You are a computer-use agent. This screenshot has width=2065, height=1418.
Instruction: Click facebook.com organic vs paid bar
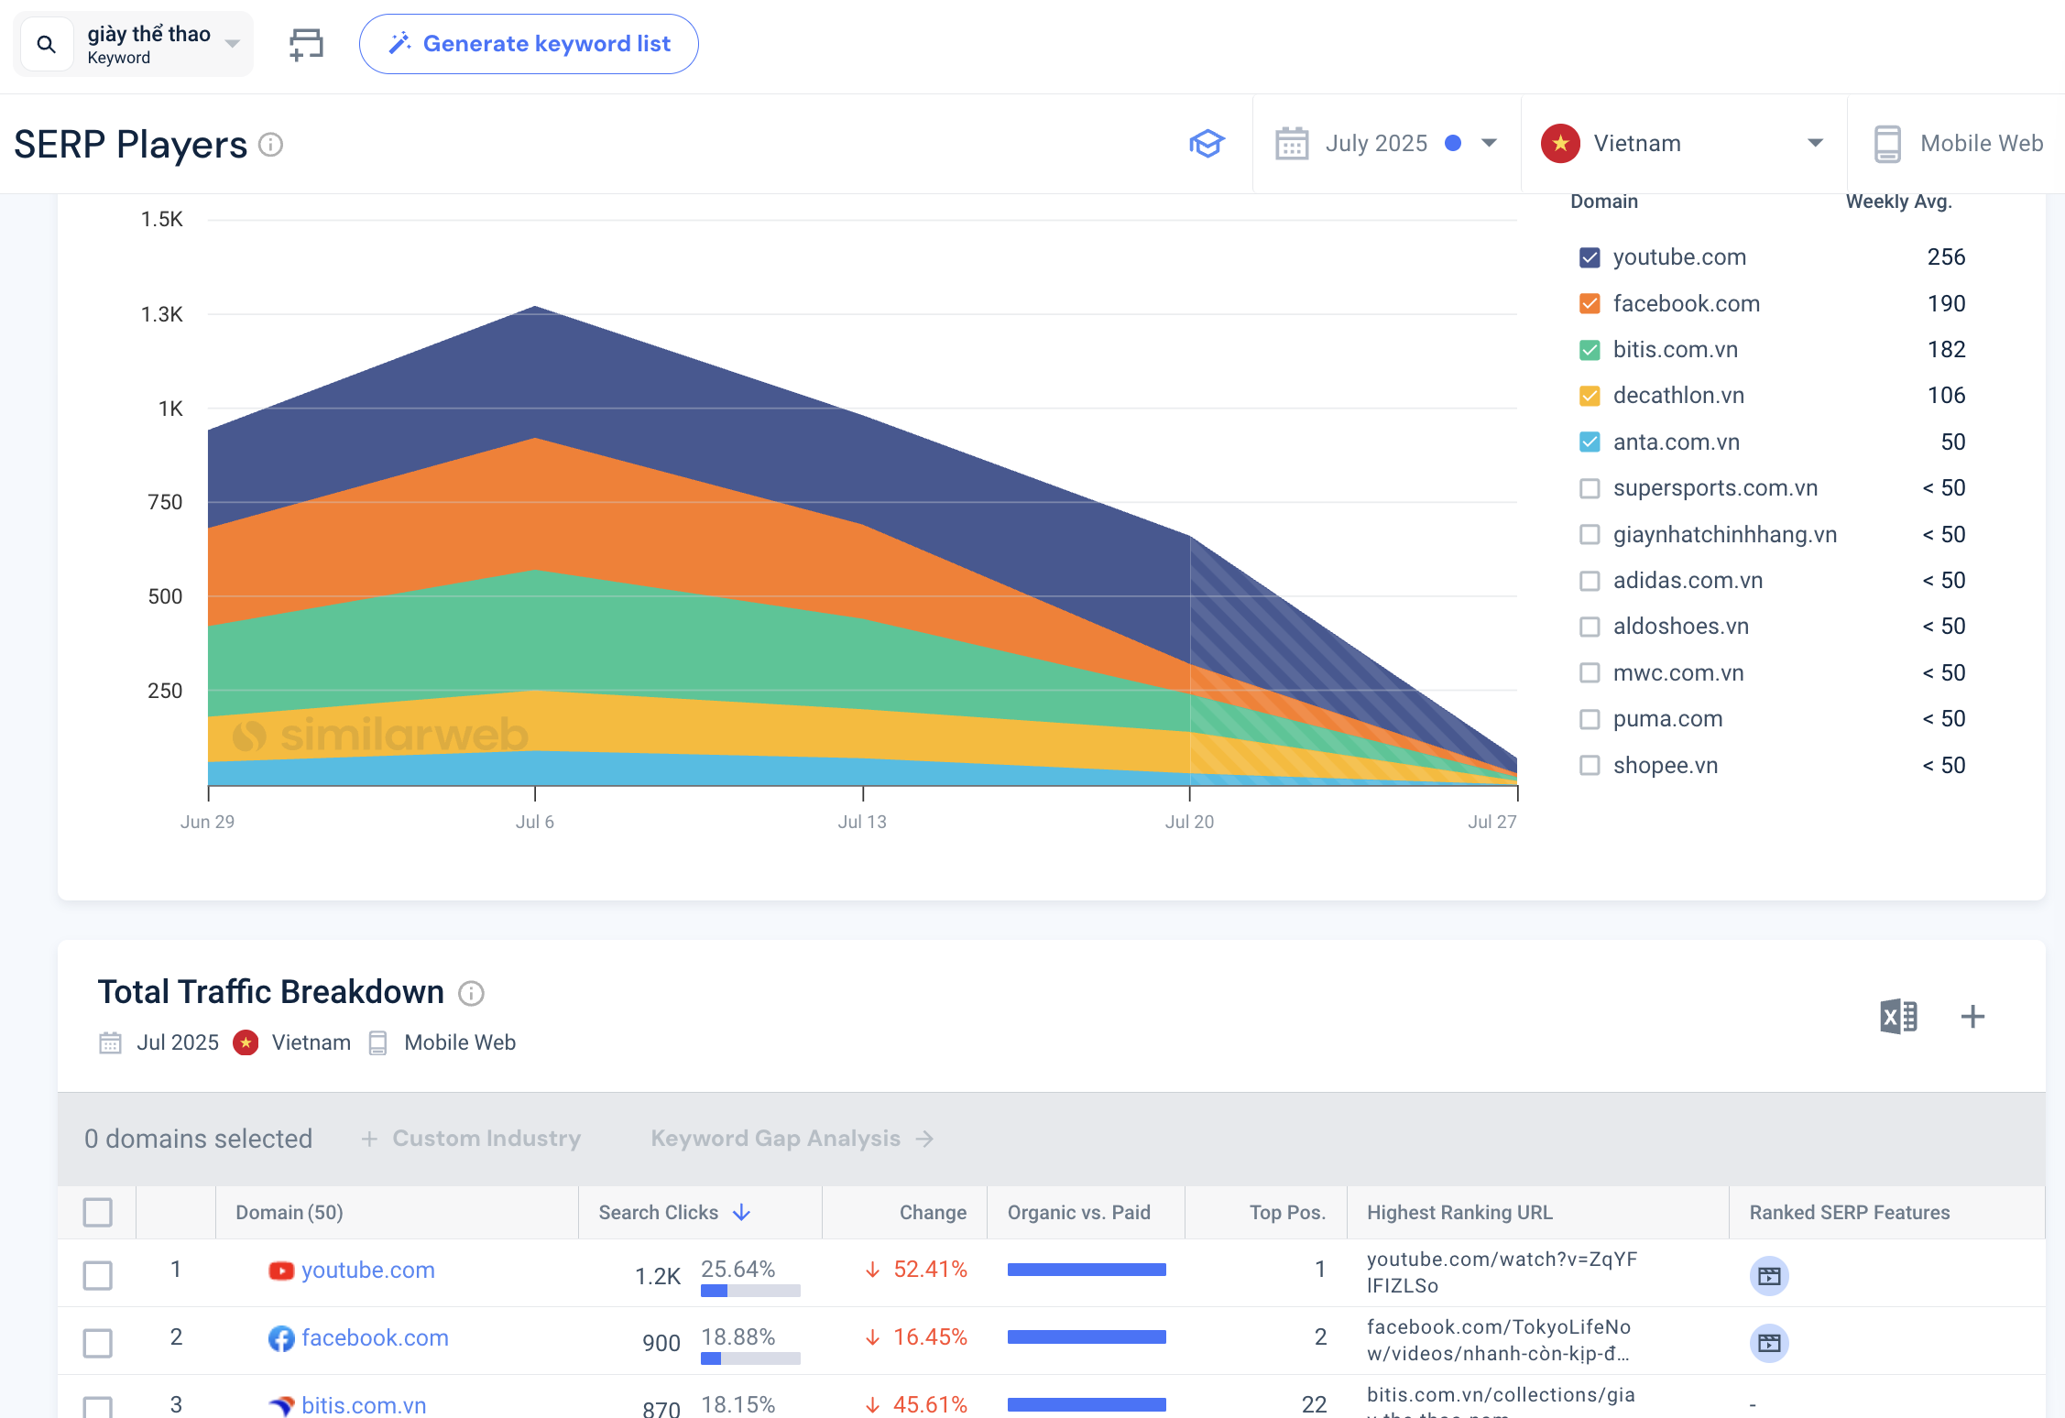(1087, 1337)
